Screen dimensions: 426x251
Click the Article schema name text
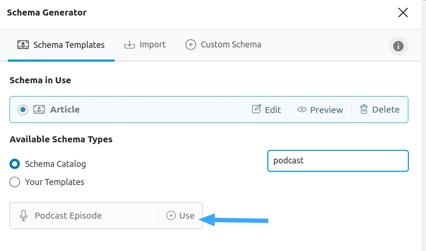65,110
